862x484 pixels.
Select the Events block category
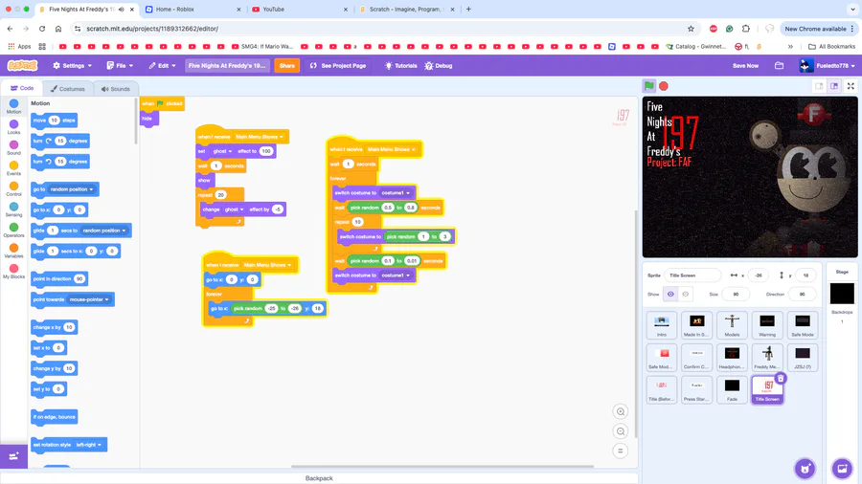13,168
